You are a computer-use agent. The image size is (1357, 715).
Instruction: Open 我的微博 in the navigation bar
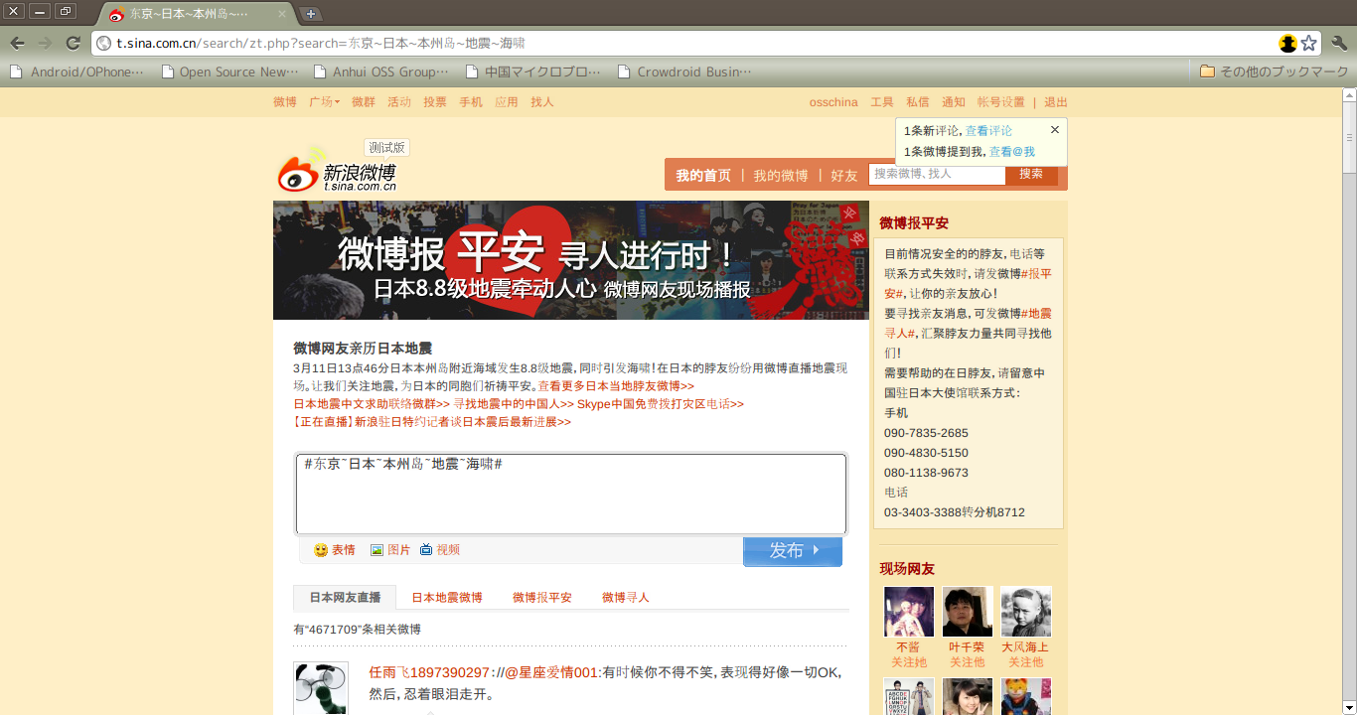click(x=781, y=176)
